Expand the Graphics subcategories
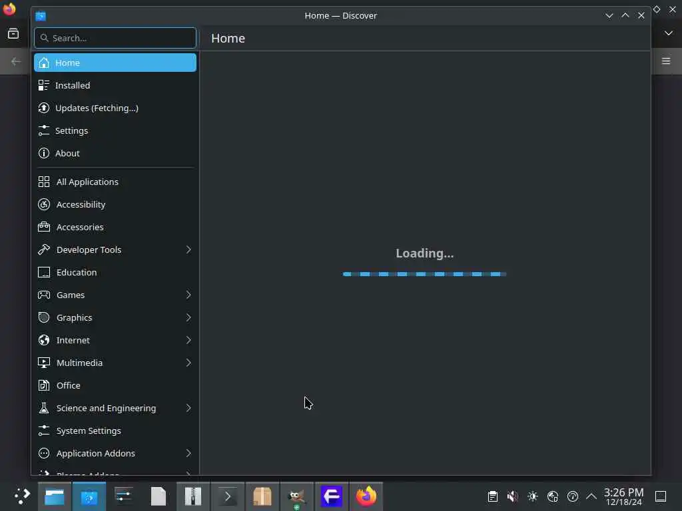The image size is (682, 511). [x=188, y=317]
